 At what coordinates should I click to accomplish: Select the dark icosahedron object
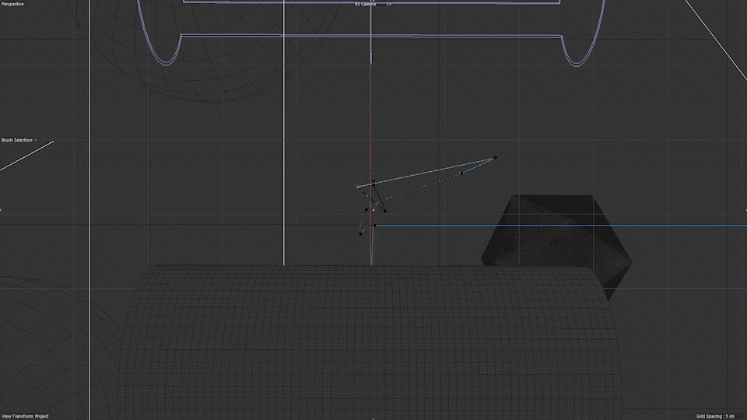coord(552,233)
